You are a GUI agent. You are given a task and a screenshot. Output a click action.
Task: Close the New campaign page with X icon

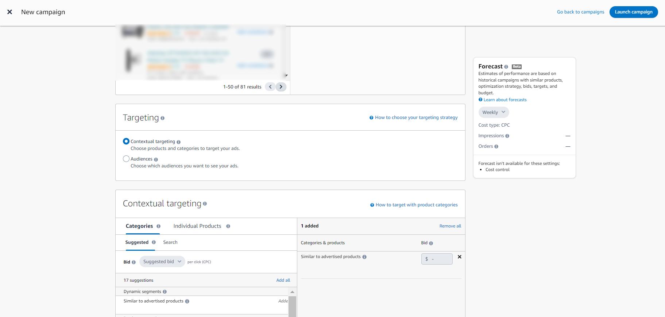click(x=10, y=12)
